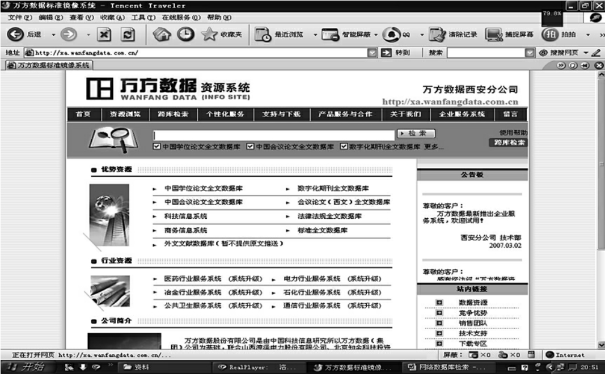Click the 检索 search button

[416, 133]
